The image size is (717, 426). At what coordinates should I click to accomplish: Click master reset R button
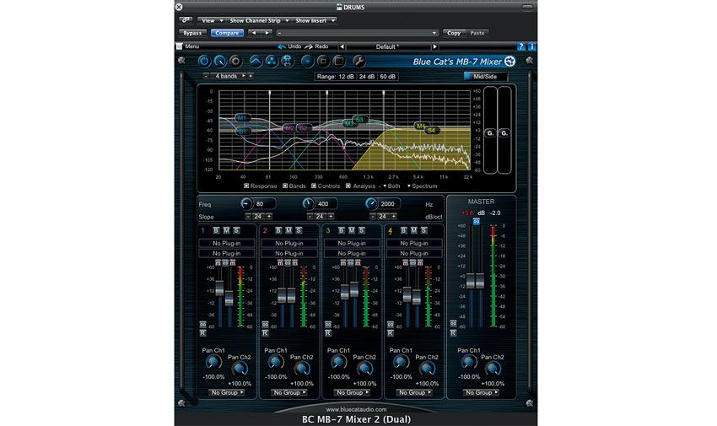pyautogui.click(x=453, y=332)
